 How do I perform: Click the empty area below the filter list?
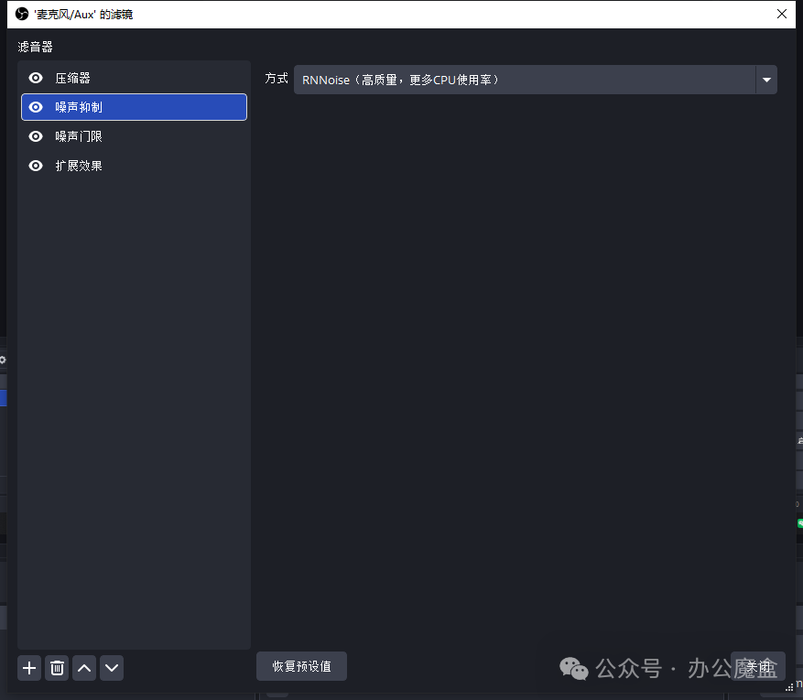tap(134, 412)
